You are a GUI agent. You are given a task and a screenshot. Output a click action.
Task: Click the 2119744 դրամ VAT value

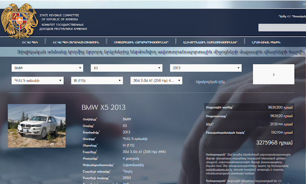(281, 124)
